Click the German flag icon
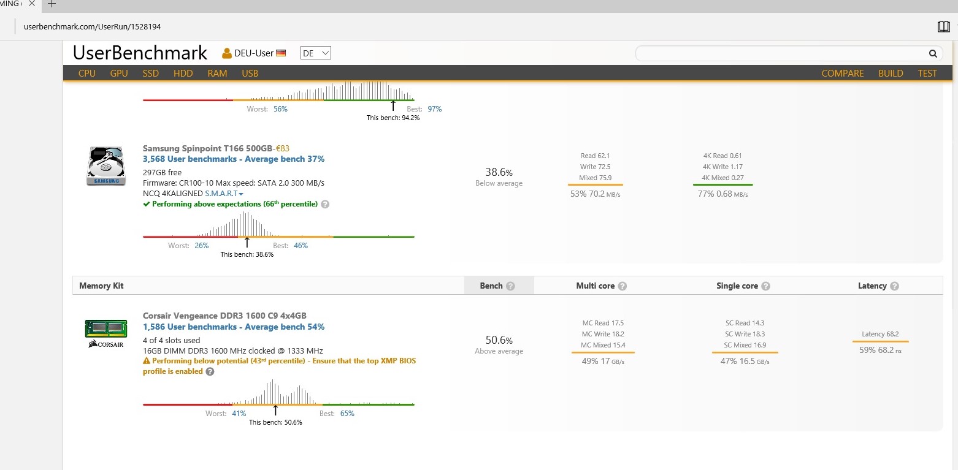Viewport: 958px width, 470px height. coord(281,53)
